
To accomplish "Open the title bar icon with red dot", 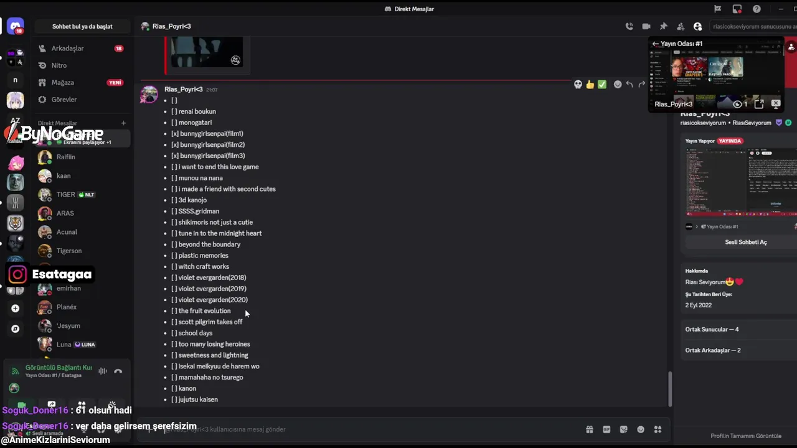I will pyautogui.click(x=737, y=9).
